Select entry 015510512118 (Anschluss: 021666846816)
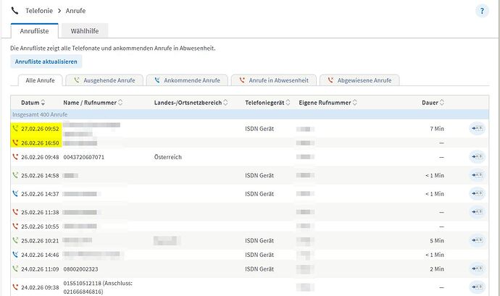 point(98,287)
